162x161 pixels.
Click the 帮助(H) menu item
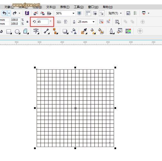(108, 7)
